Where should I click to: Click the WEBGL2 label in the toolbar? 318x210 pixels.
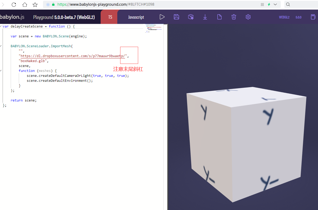[x=284, y=17]
